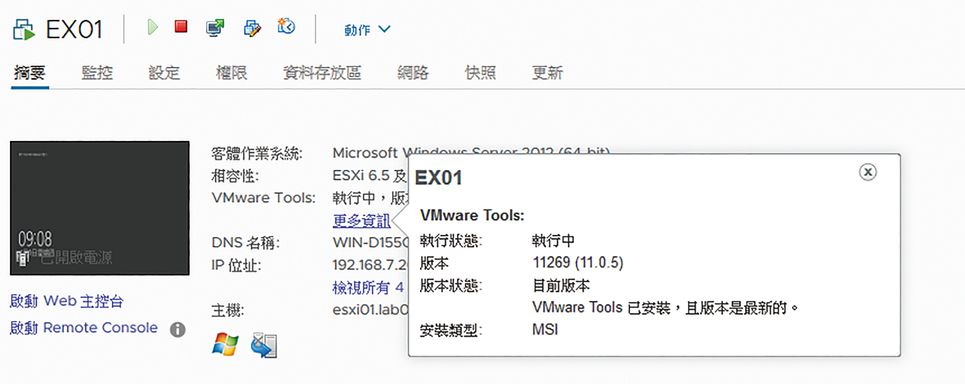
Task: Switch to the 摘要 tab
Action: [30, 73]
